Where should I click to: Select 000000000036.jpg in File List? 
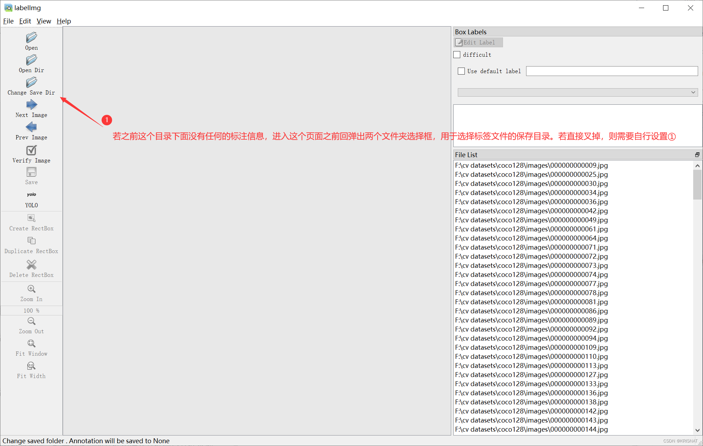coord(531,202)
